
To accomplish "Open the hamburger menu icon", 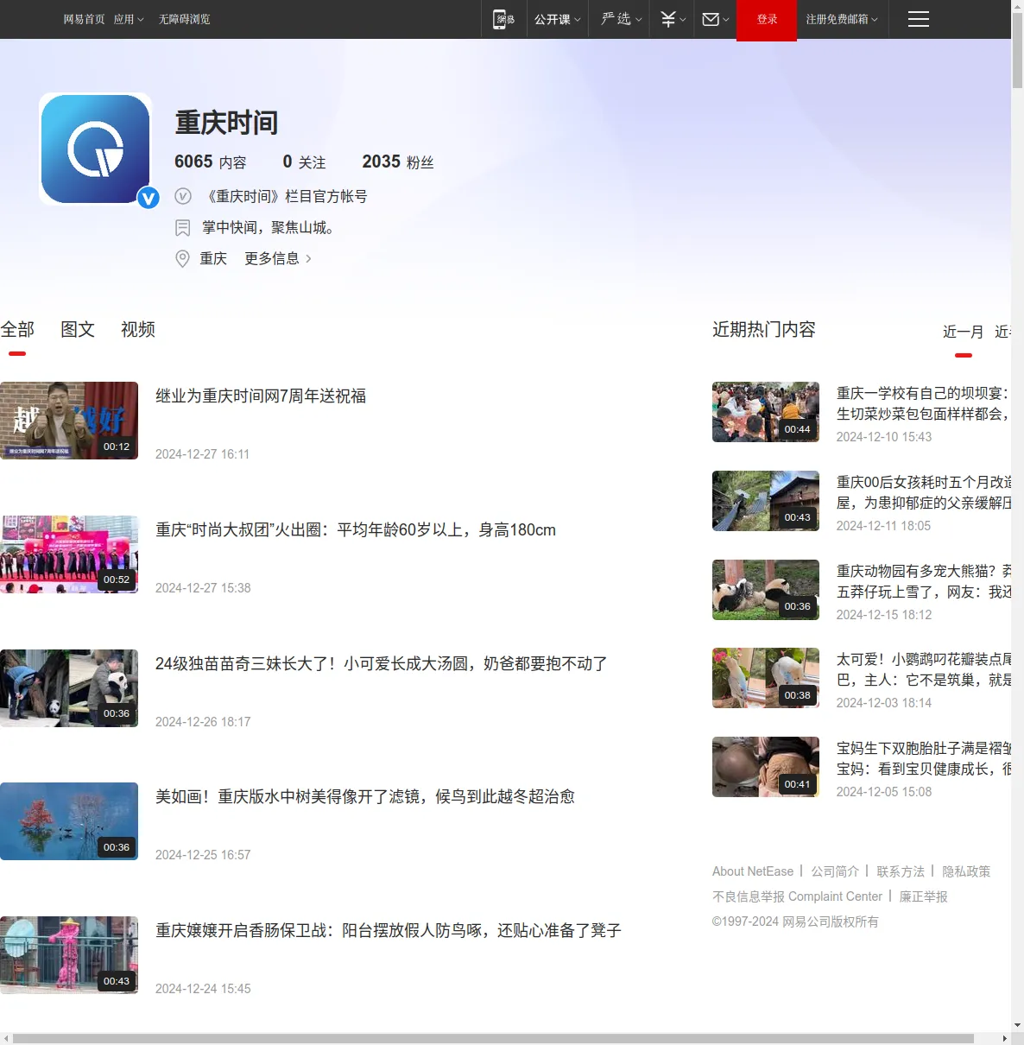I will click(x=919, y=19).
